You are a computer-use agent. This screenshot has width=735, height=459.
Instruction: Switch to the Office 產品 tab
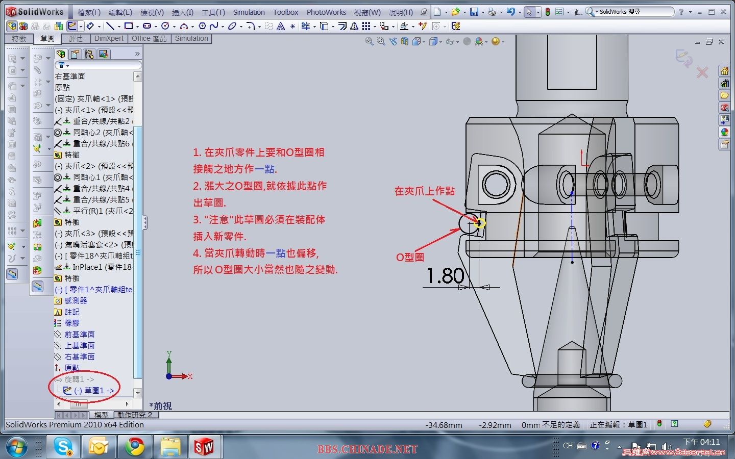pos(149,39)
